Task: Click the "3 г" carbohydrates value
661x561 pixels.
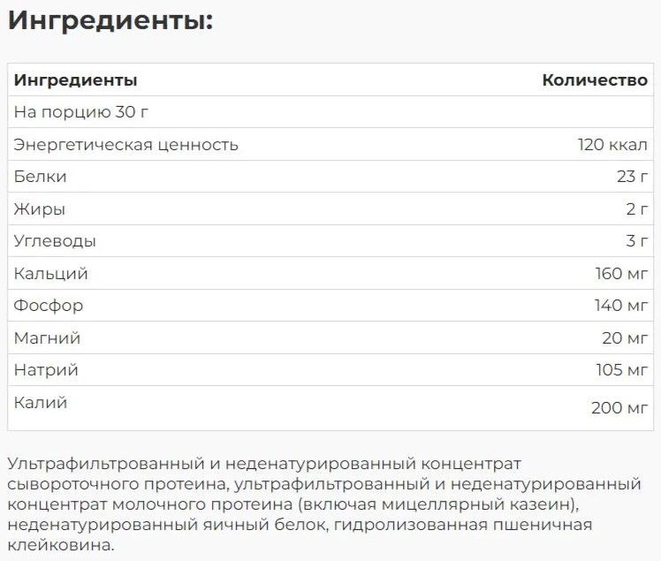Action: 636,241
